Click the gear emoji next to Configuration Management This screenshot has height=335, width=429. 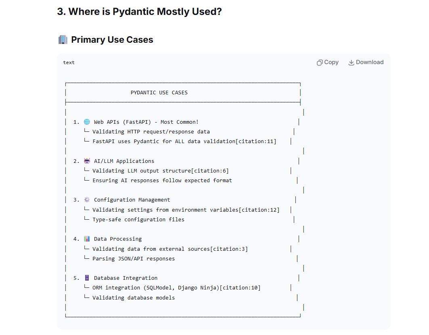click(87, 200)
